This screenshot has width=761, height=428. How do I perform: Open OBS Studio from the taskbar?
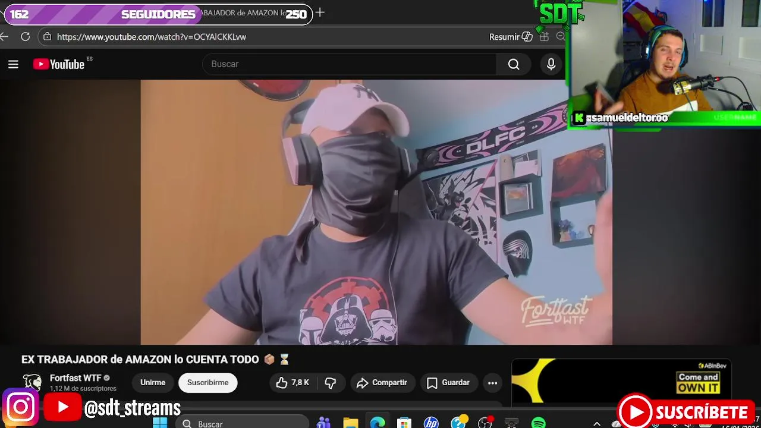coord(485,423)
